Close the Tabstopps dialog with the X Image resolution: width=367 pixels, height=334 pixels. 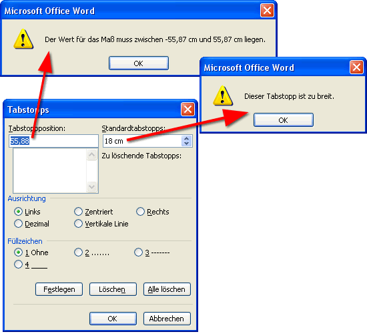point(188,110)
